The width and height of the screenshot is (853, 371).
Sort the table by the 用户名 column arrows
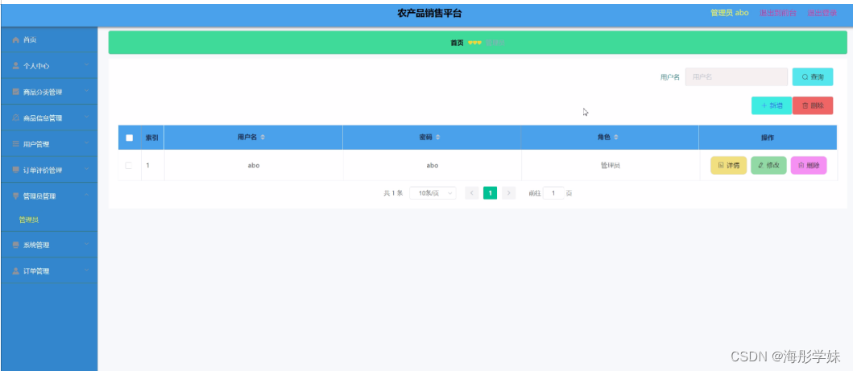pyautogui.click(x=263, y=138)
